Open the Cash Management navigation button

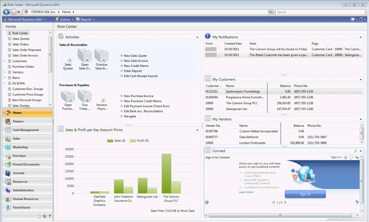27,130
